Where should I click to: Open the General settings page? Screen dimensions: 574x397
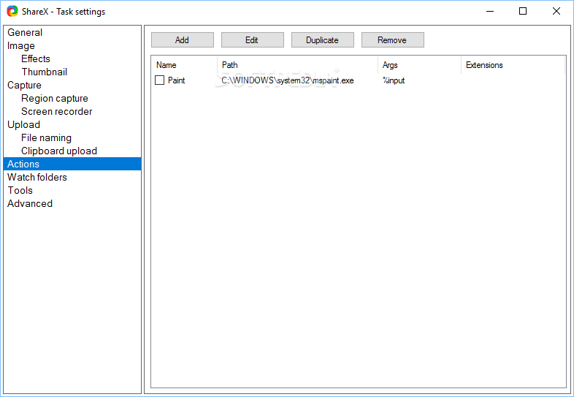[25, 33]
